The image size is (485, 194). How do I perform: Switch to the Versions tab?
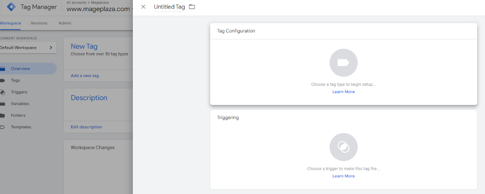pyautogui.click(x=39, y=23)
